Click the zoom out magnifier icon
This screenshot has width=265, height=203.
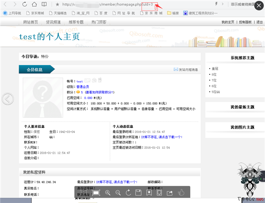pyautogui.click(x=118, y=193)
